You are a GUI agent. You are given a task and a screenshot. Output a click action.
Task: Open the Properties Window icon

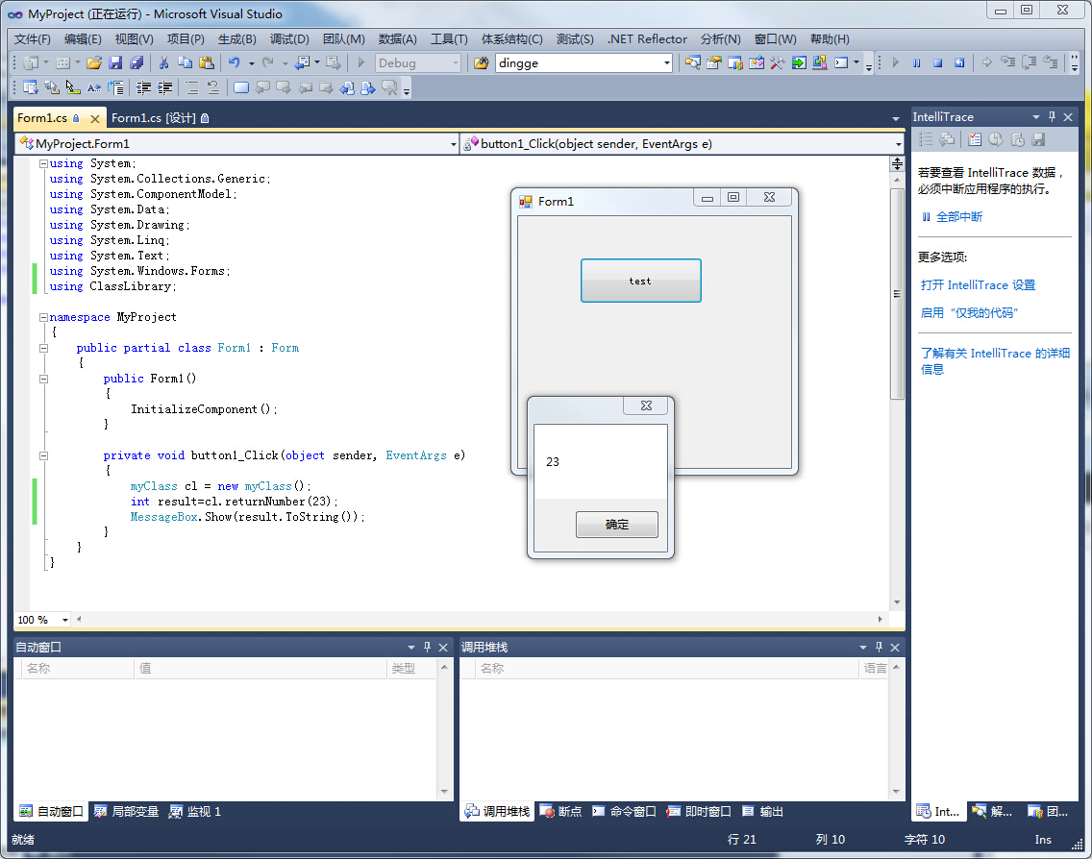[714, 62]
